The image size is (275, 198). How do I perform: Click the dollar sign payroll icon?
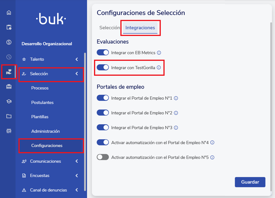9,42
